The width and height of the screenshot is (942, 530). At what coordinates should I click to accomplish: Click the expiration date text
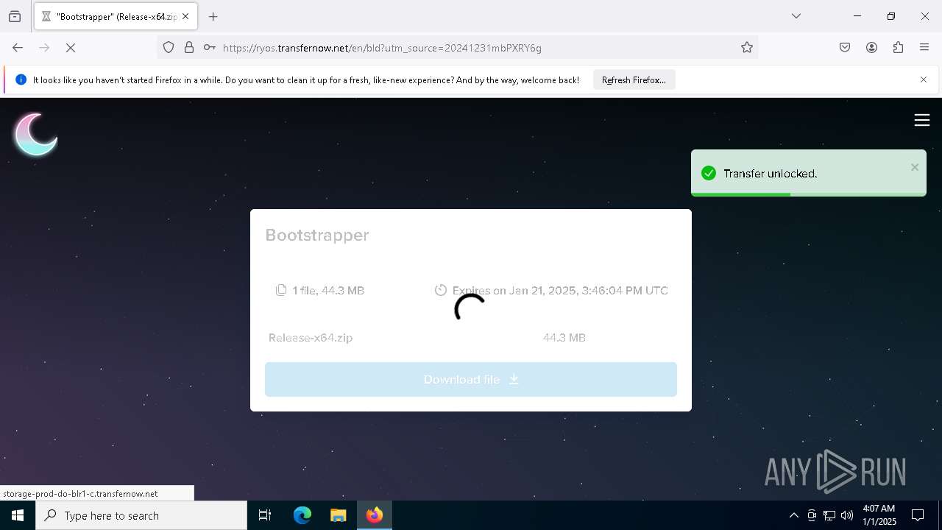pos(560,291)
